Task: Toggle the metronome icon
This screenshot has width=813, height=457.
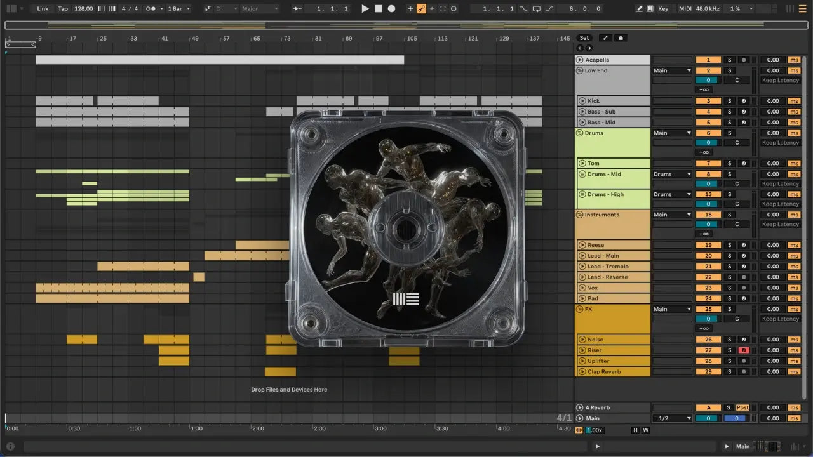Action: (151, 9)
